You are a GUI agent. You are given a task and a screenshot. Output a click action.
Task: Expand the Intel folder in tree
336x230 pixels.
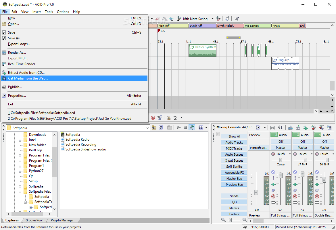click(x=20, y=140)
